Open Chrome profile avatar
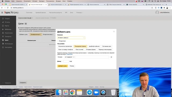172x97 pixels. (167, 8)
